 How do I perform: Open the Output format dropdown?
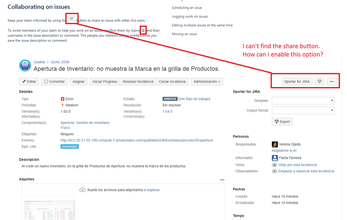point(303,110)
